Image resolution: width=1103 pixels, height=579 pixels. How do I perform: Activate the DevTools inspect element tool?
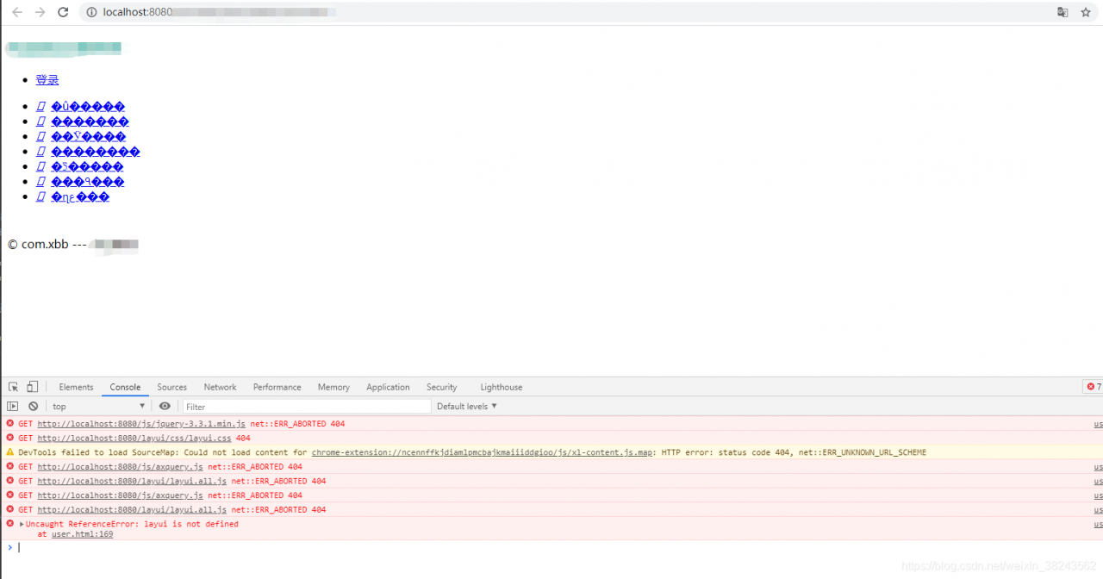tap(14, 387)
